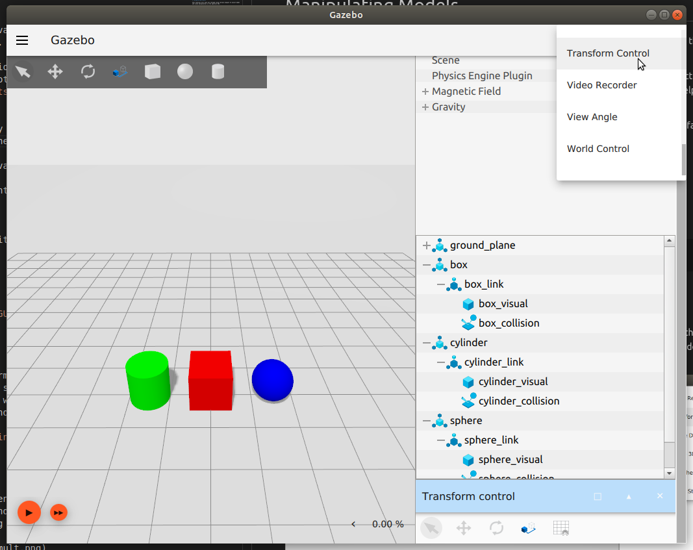
Task: Play the simulation
Action: (x=29, y=512)
